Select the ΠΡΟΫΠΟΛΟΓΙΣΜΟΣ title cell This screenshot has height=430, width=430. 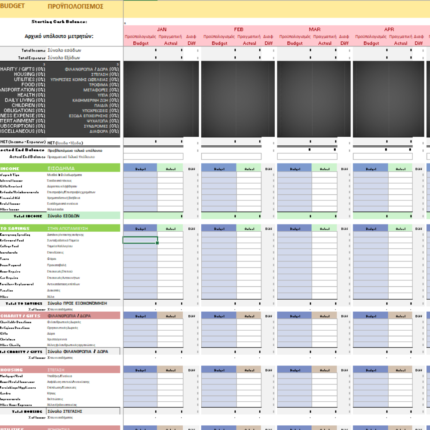75,6
